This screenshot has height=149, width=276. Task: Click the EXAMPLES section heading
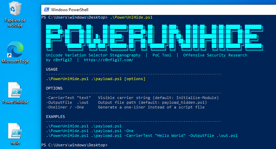pos(55,117)
